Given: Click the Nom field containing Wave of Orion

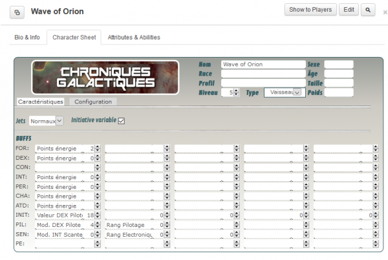Looking at the screenshot, I should [x=263, y=65].
